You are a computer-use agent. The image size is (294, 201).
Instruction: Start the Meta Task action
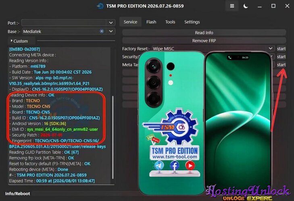[281, 65]
